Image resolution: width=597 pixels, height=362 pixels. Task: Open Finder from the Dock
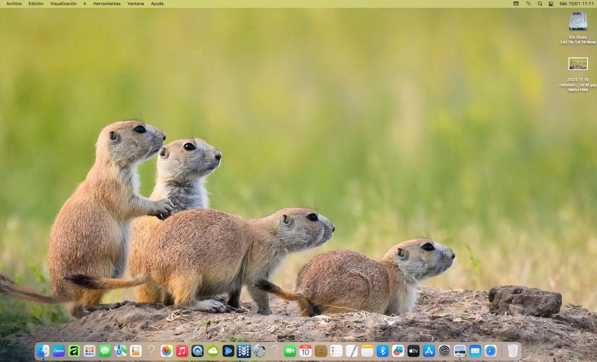tap(43, 351)
